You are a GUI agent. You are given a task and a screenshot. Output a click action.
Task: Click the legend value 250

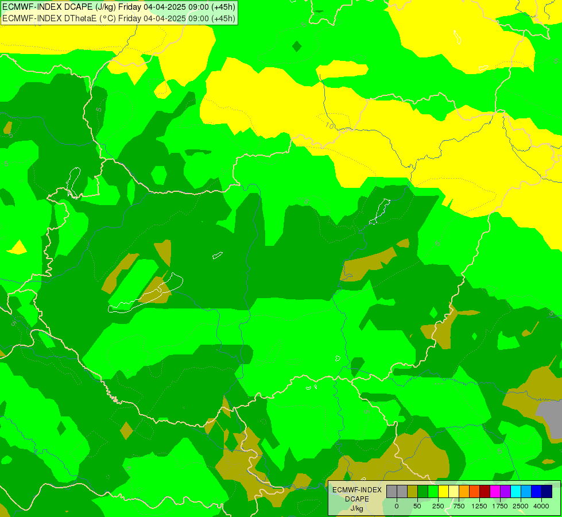point(438,506)
